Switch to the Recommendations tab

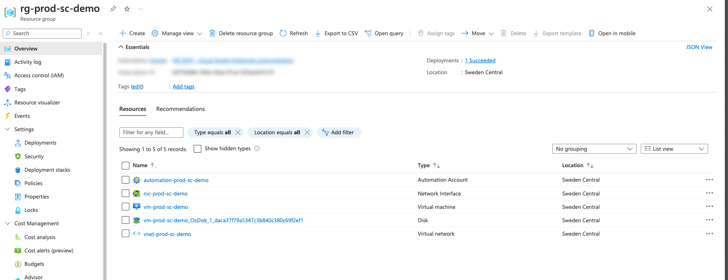pos(180,109)
